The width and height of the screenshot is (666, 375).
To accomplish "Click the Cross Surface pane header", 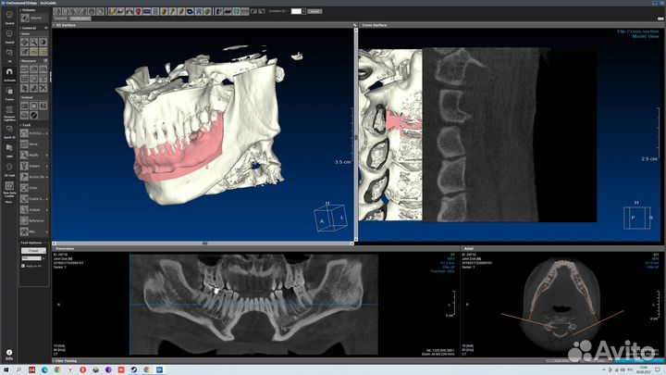I will 511,25.
